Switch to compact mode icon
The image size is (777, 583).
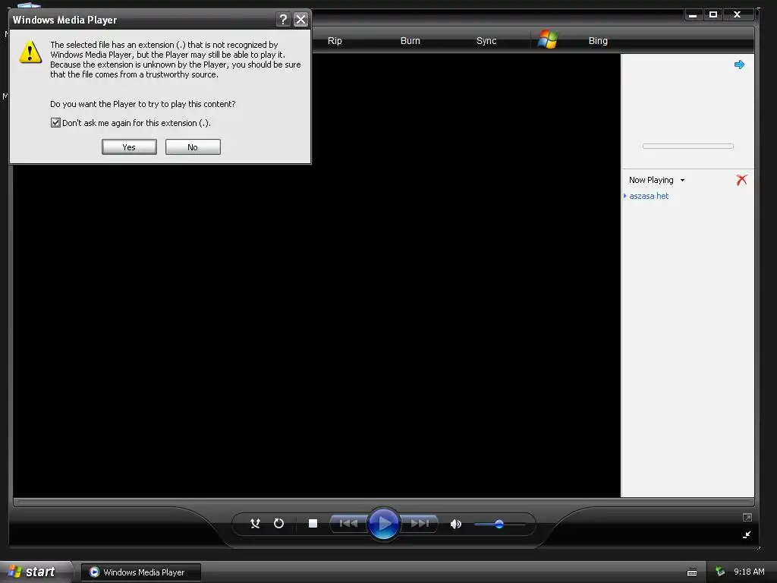point(747,534)
